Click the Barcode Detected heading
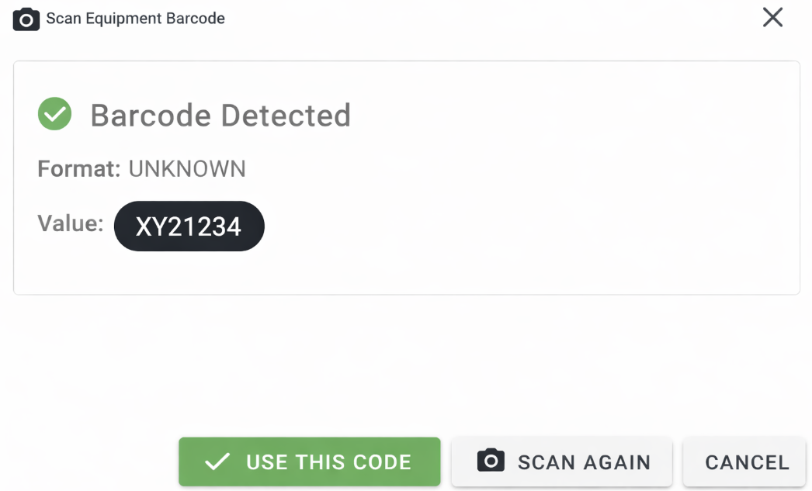 [220, 116]
